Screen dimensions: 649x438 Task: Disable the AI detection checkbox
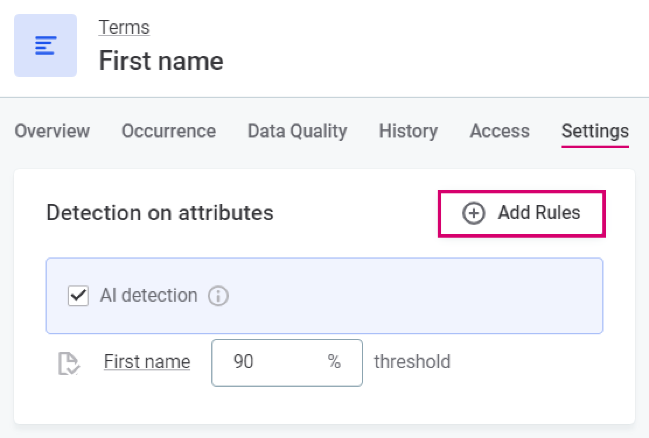[x=78, y=296]
